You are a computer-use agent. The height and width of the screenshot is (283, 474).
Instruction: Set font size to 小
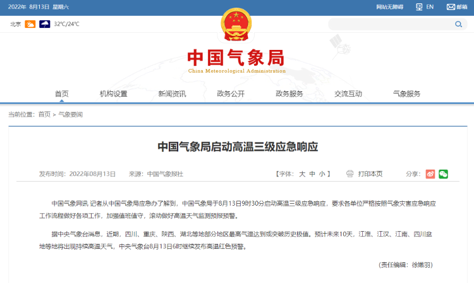click(x=322, y=173)
